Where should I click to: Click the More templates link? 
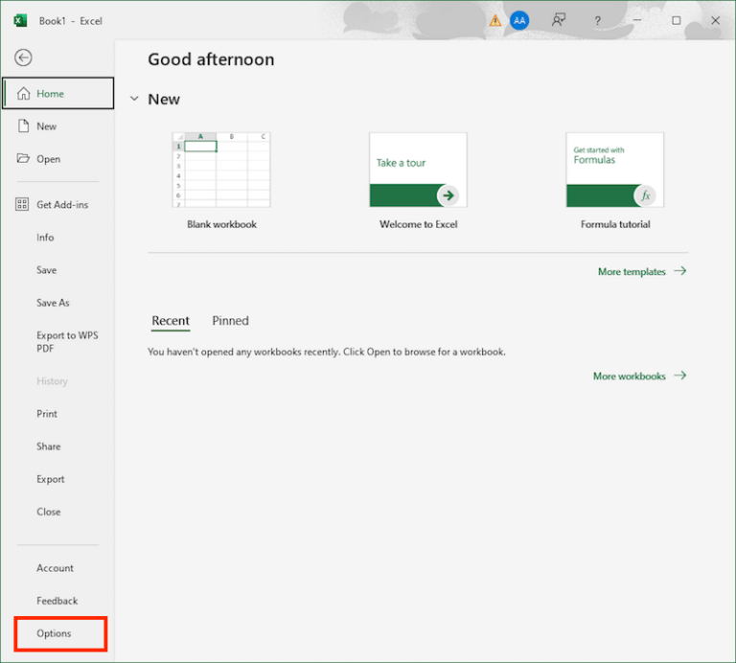coord(632,272)
